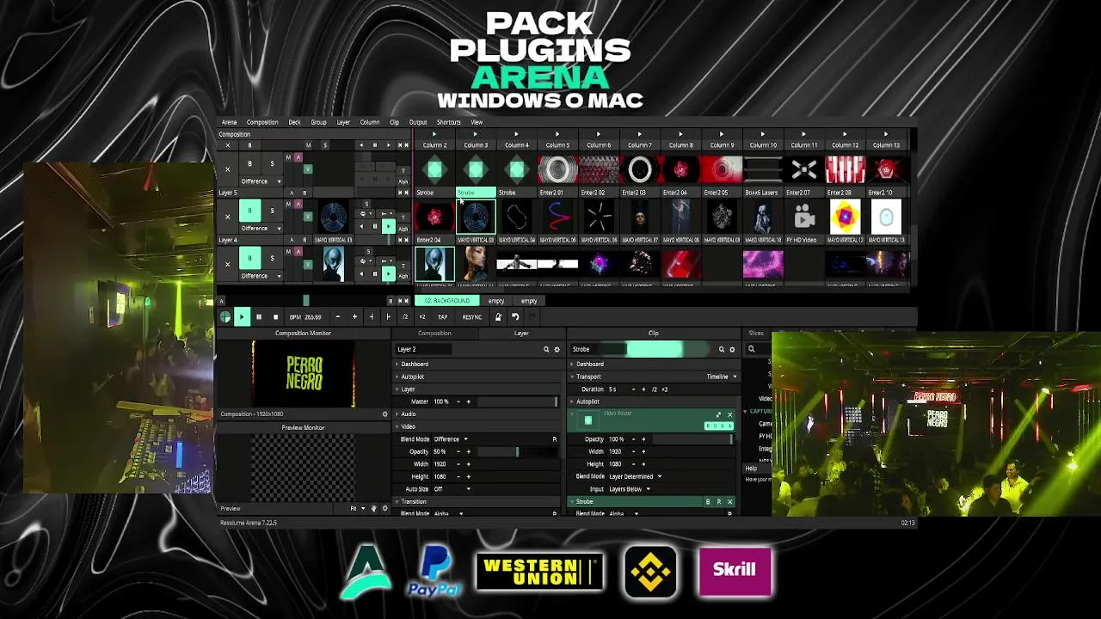Open the Auto Size Off dropdown

click(452, 489)
